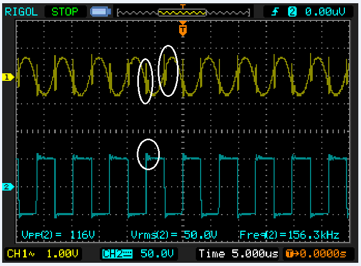Click the small T marker above memory bar
The image size is (361, 266).
pos(183,6)
